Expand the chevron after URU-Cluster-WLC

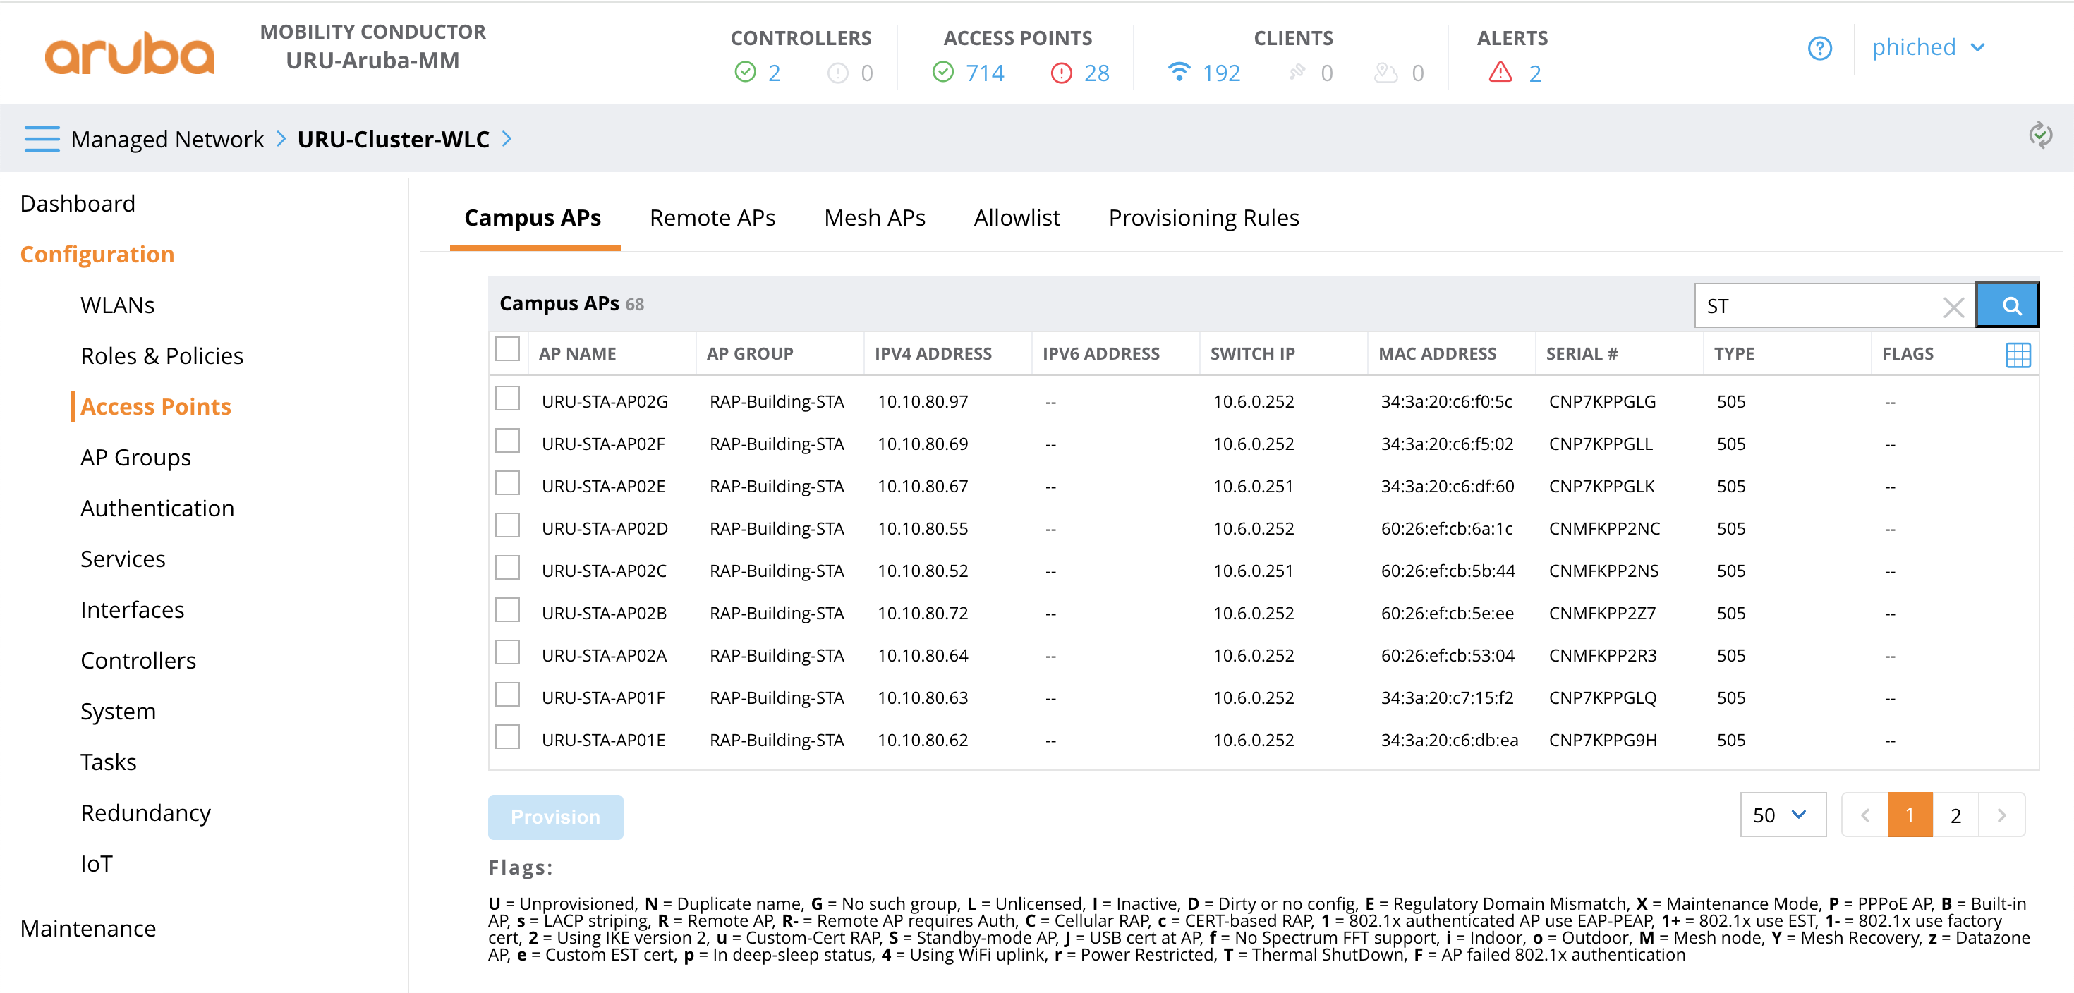pyautogui.click(x=507, y=139)
